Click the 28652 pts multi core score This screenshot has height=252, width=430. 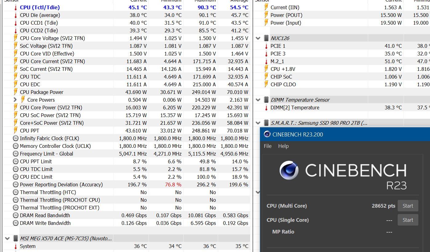tap(383, 206)
